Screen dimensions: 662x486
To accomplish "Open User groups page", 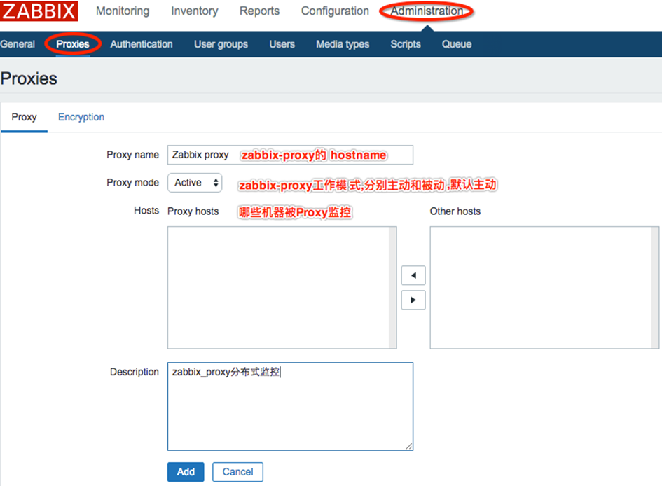I will click(221, 44).
